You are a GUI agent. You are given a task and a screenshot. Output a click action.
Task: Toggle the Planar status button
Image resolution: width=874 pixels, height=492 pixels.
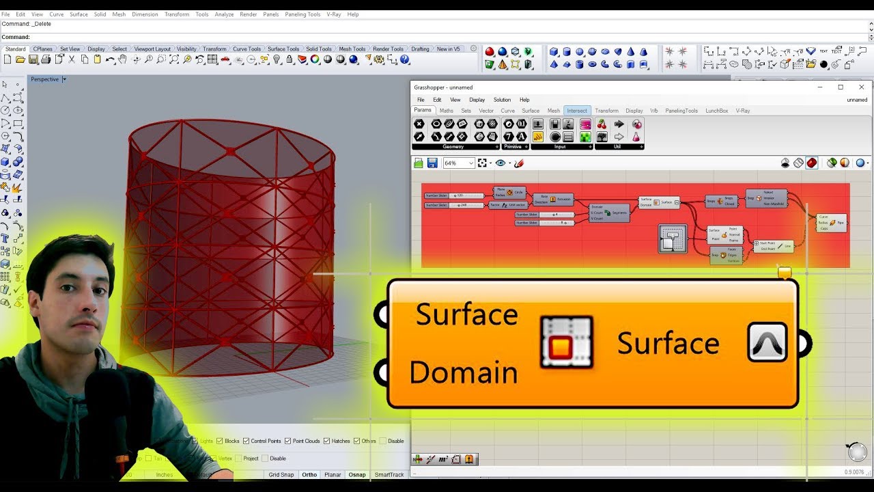(333, 474)
